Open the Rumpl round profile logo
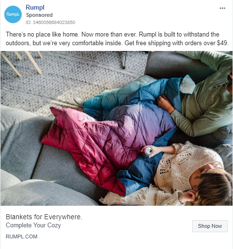 tap(13, 14)
